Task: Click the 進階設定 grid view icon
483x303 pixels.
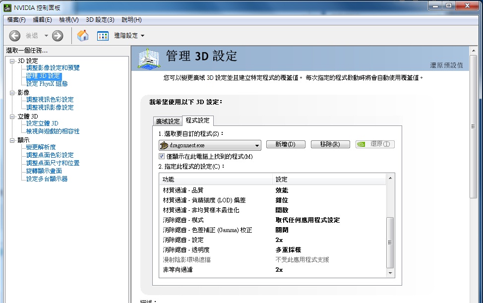Action: tap(103, 36)
